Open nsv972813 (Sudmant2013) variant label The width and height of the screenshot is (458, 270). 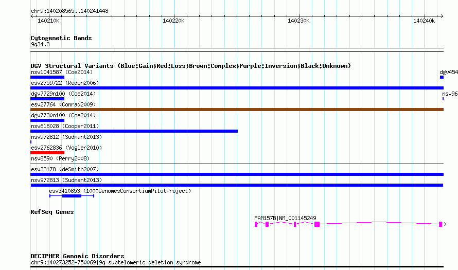point(66,180)
